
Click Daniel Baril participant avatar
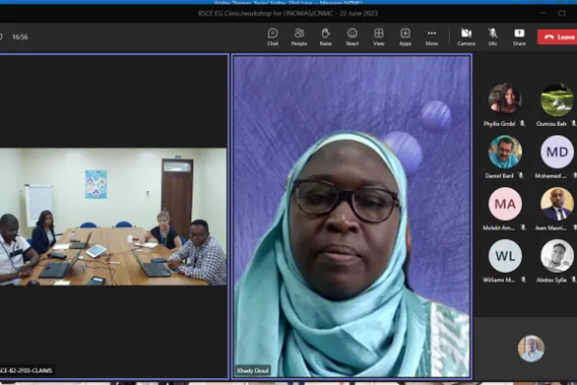tap(505, 152)
